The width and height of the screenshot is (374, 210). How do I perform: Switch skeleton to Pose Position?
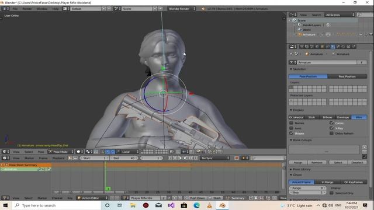coord(308,76)
